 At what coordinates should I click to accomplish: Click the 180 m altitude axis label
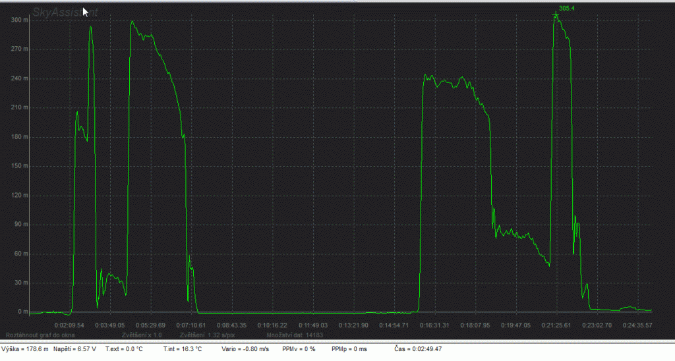click(20, 137)
